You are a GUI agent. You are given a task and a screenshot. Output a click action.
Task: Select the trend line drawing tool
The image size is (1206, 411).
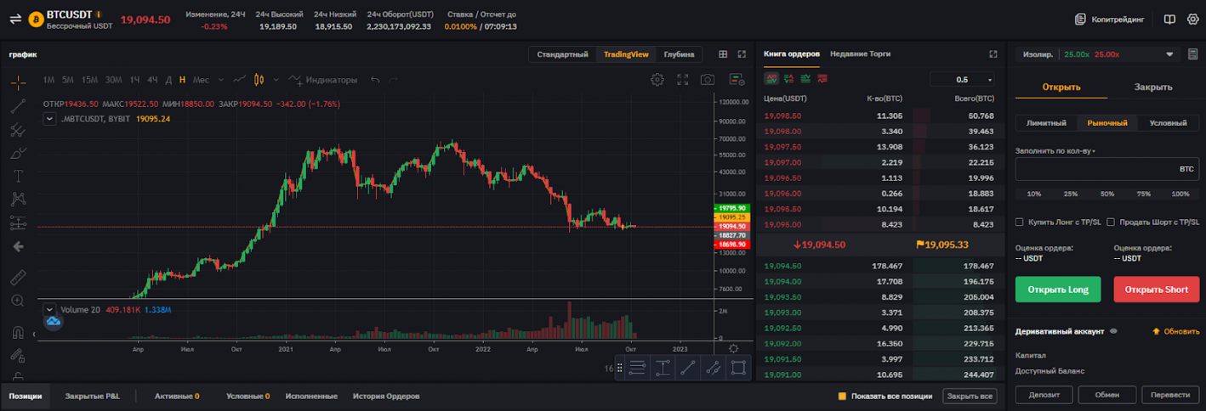coord(19,106)
